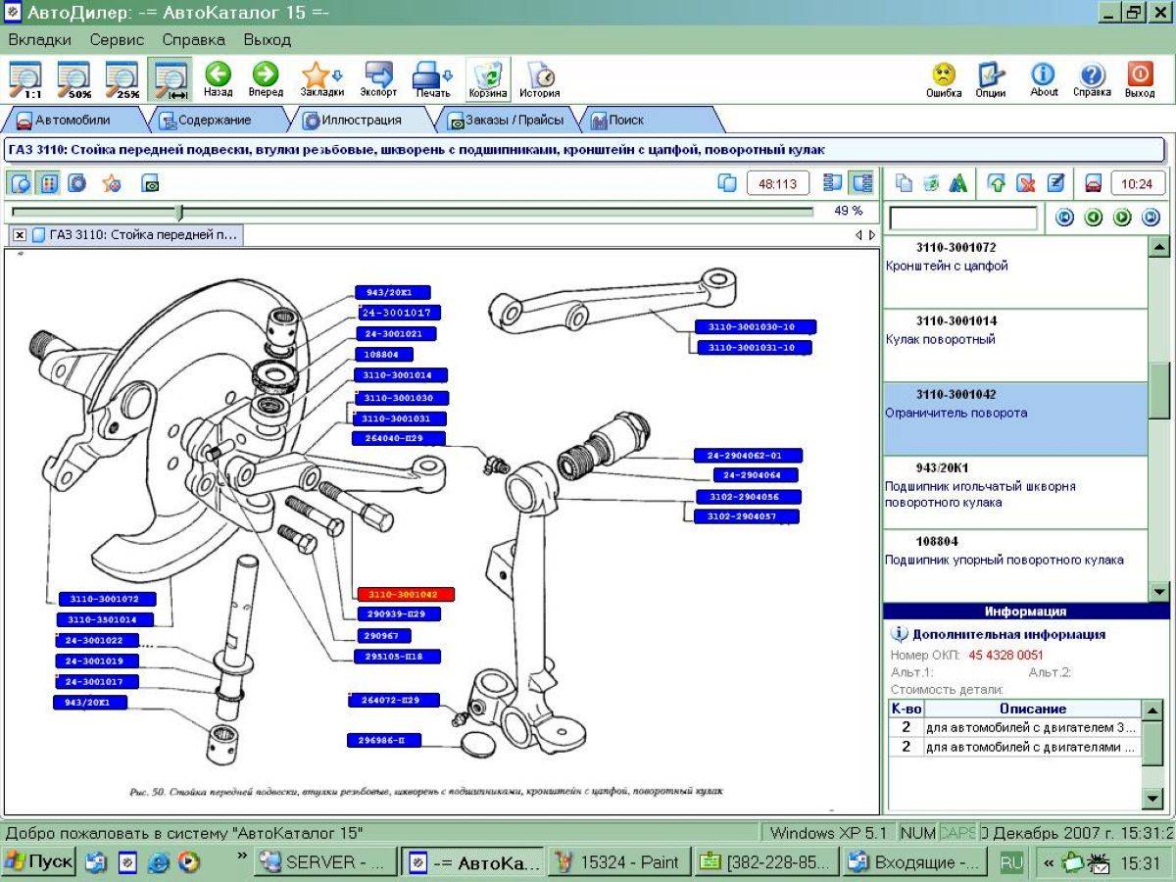This screenshot has height=882, width=1176.
Task: Toggle left-side parts list layout
Action: (833, 183)
